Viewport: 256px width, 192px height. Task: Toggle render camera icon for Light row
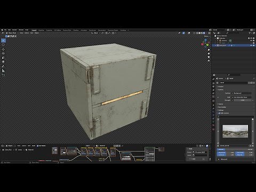coord(253,43)
